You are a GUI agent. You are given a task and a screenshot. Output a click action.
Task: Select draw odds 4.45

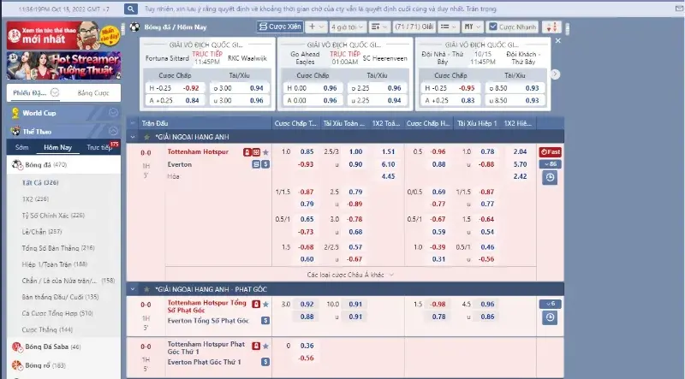[x=388, y=176]
